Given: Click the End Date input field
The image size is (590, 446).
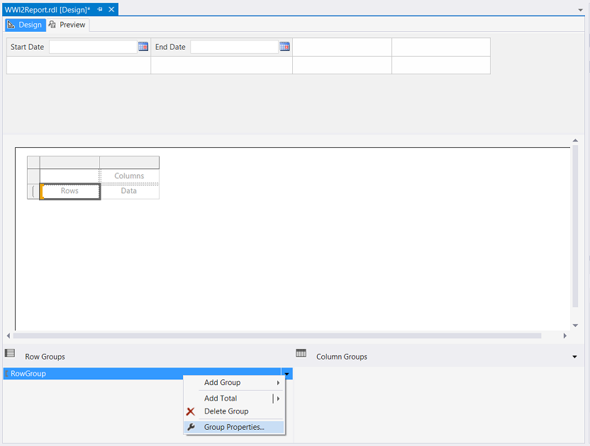Looking at the screenshot, I should coord(234,47).
